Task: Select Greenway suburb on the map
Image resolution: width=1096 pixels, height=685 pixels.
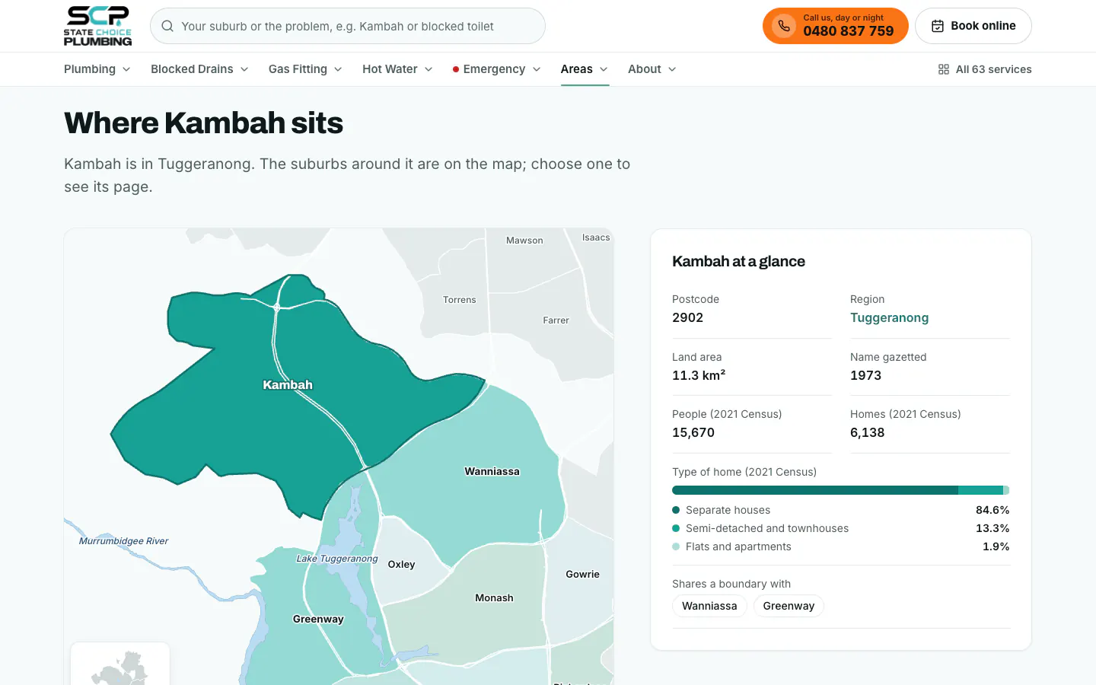Action: click(x=318, y=619)
